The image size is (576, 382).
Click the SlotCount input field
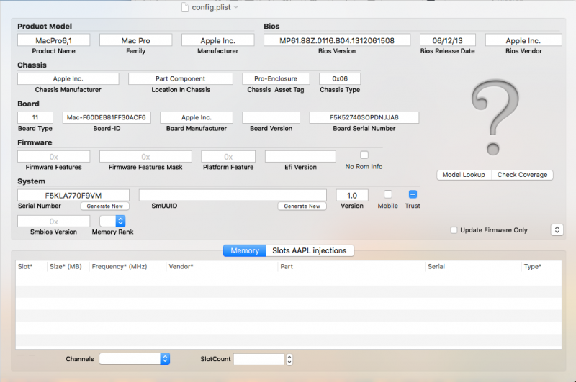tap(259, 359)
